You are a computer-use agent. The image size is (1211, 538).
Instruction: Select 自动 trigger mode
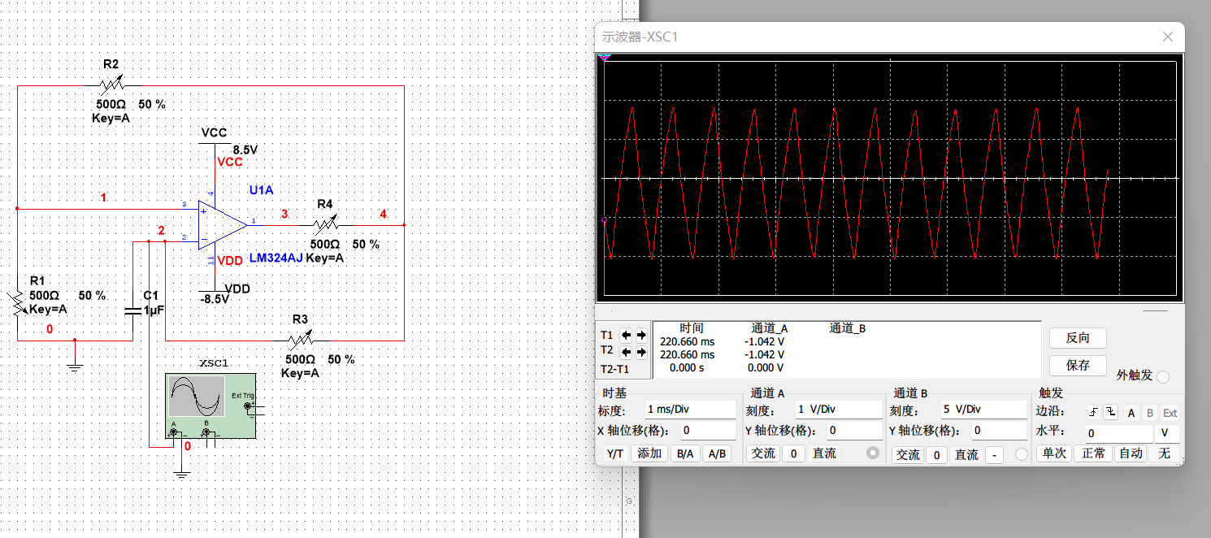coord(1131,453)
